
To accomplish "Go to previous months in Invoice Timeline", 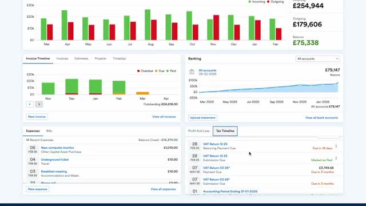I will [x=30, y=104].
